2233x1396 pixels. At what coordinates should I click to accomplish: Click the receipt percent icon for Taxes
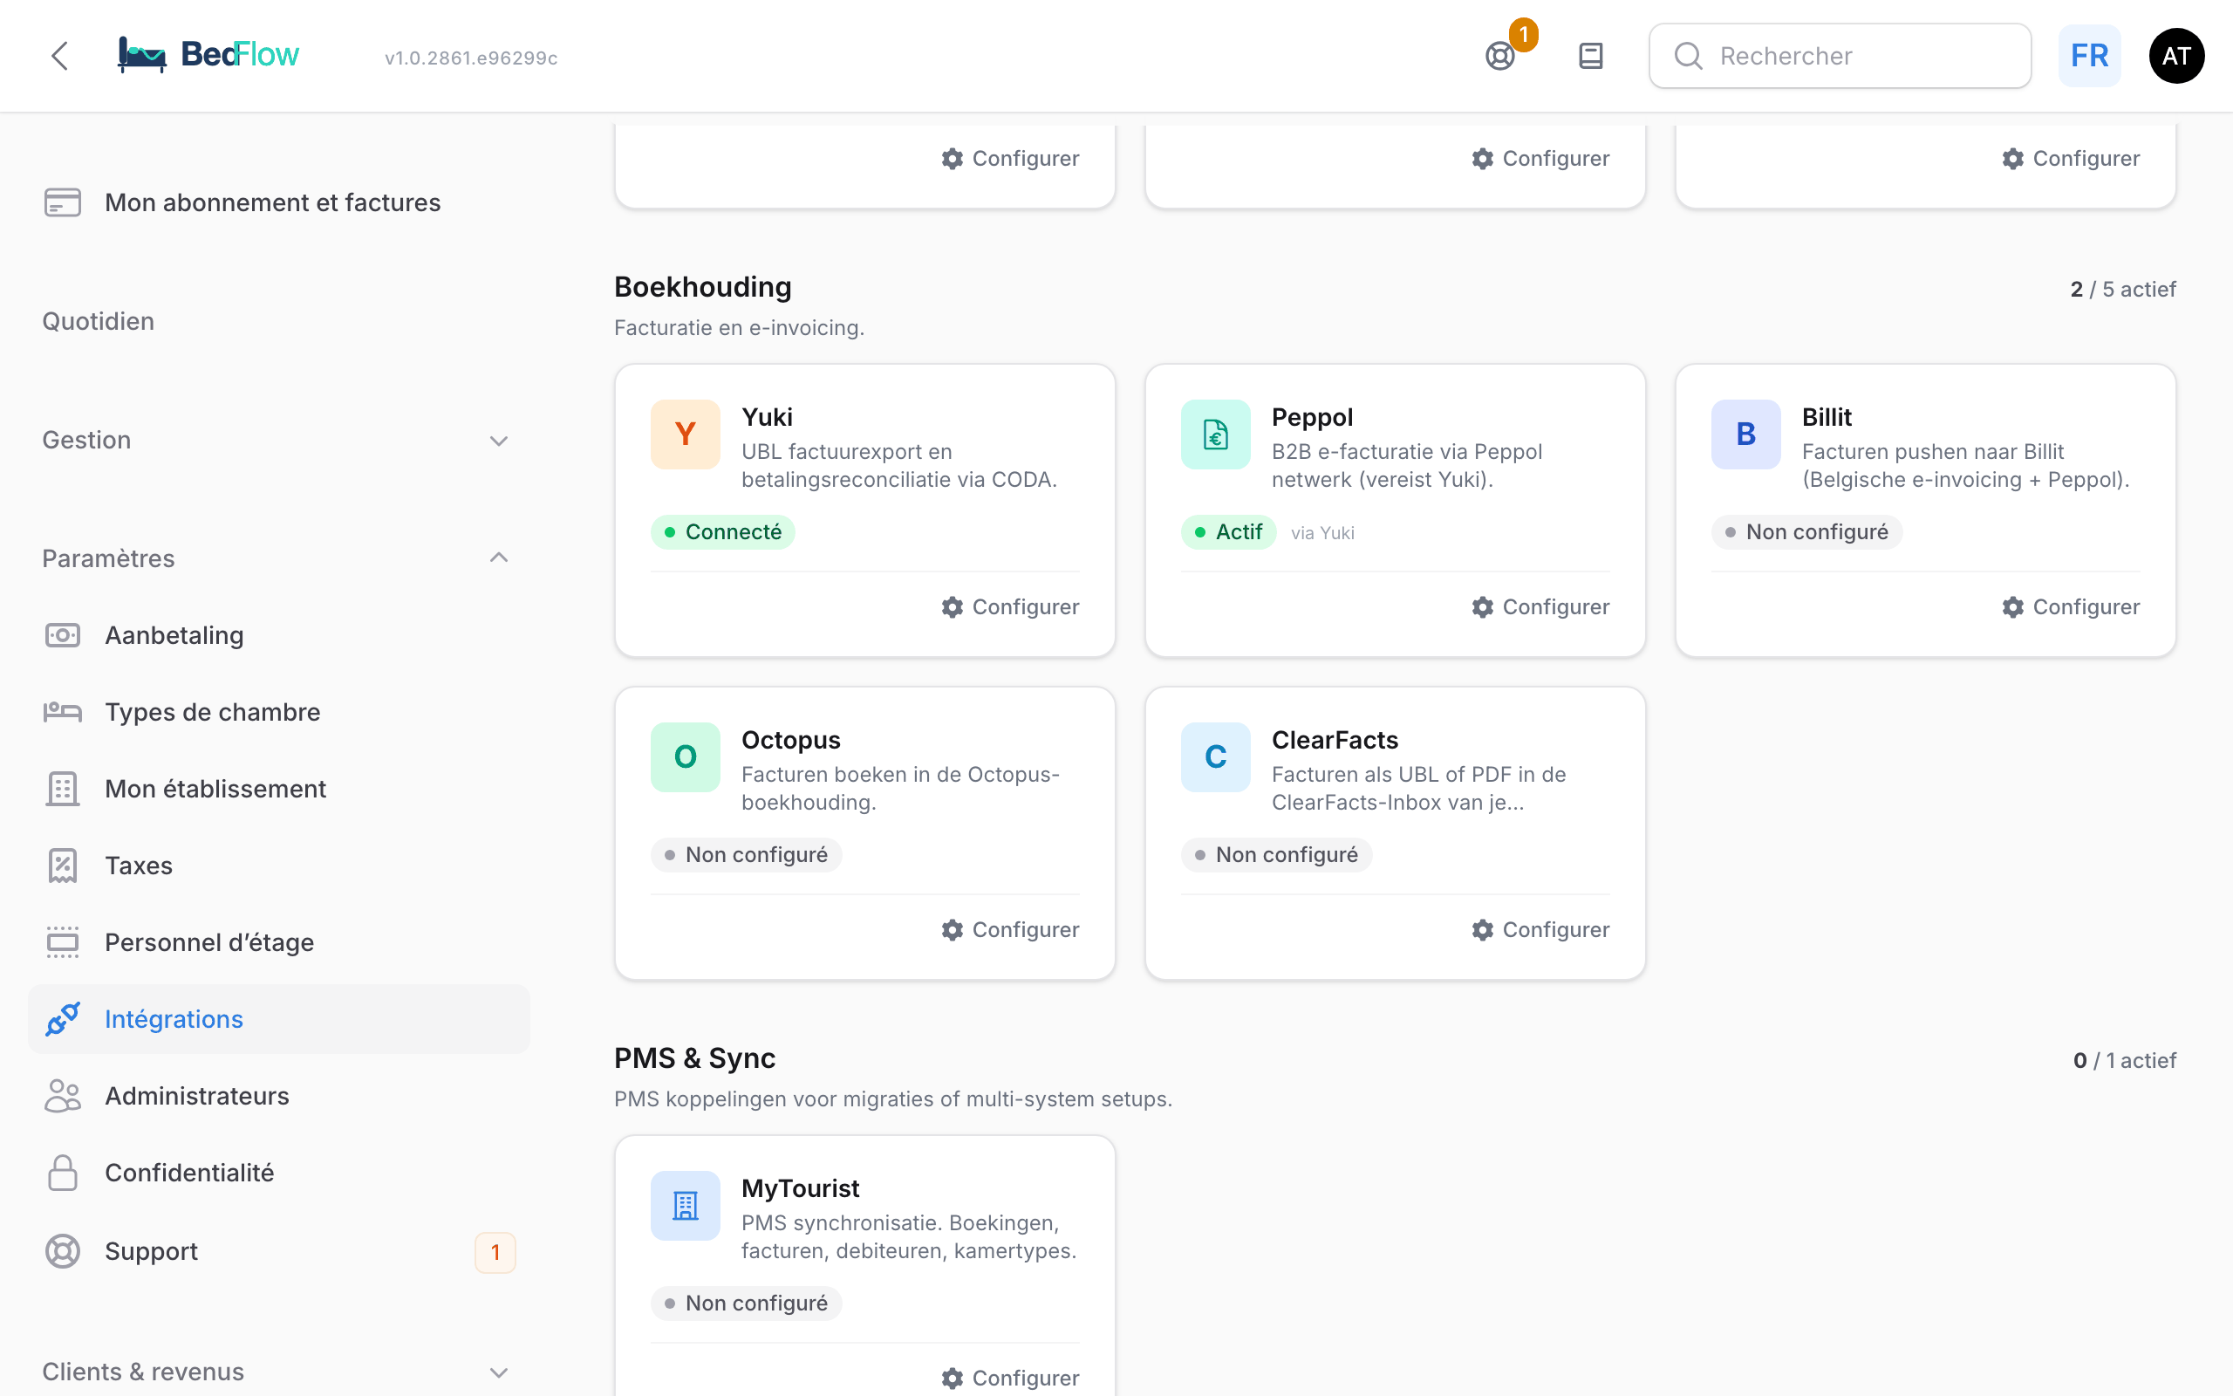click(63, 866)
